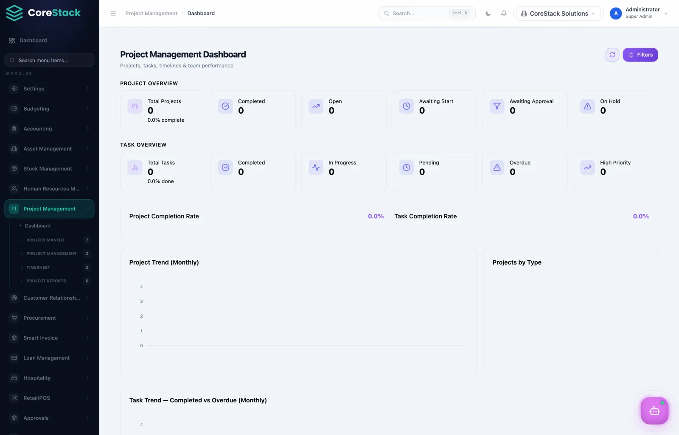Viewport: 679px width, 435px height.
Task: Expand the PROJECT MASTER submenu
Action: 55,240
